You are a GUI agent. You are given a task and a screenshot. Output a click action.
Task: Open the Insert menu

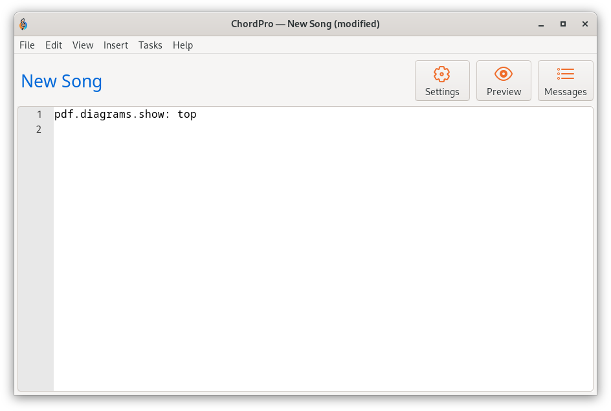(x=116, y=45)
